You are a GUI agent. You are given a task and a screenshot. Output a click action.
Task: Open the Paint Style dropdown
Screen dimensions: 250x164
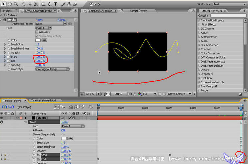[x=52, y=69]
